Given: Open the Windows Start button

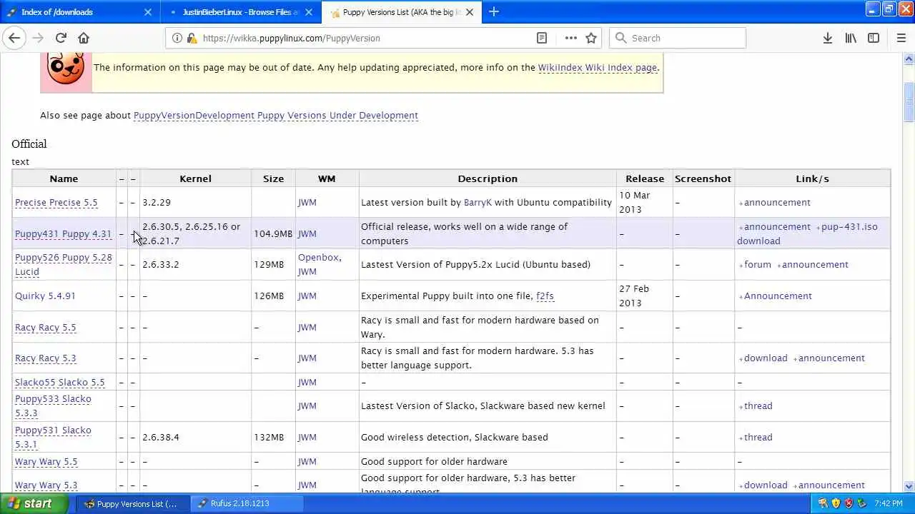Looking at the screenshot, I should tap(34, 503).
